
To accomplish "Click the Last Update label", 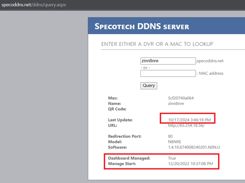I will point(120,120).
